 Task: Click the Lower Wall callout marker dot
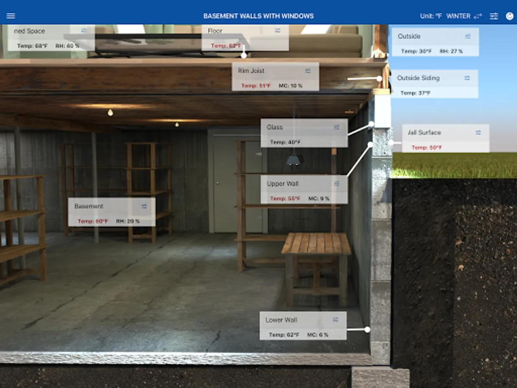pos(367,329)
